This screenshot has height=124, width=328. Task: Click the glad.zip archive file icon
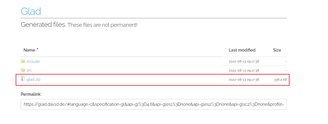click(23, 79)
